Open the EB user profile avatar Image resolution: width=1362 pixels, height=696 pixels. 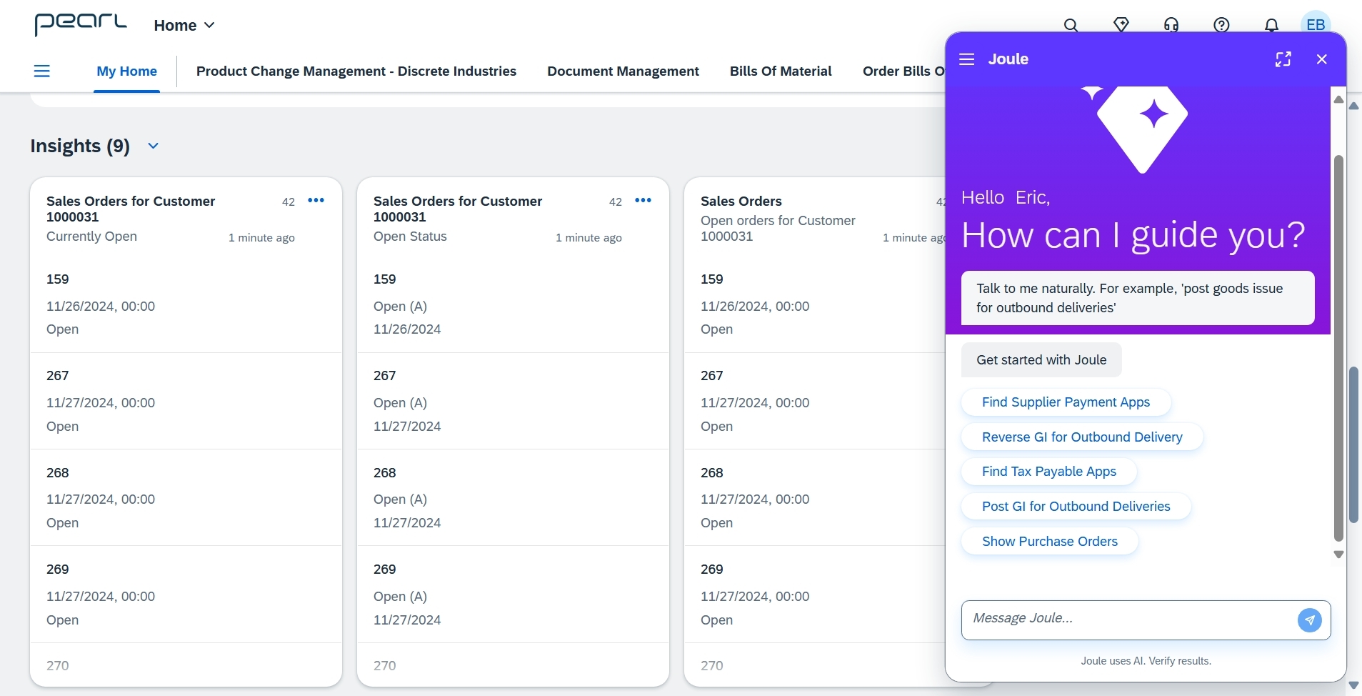coord(1316,24)
